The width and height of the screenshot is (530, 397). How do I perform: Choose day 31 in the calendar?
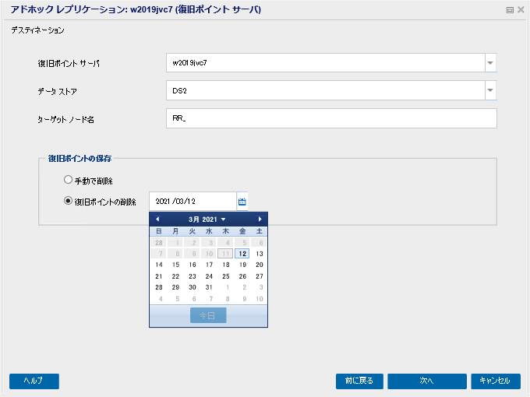[x=209, y=287]
